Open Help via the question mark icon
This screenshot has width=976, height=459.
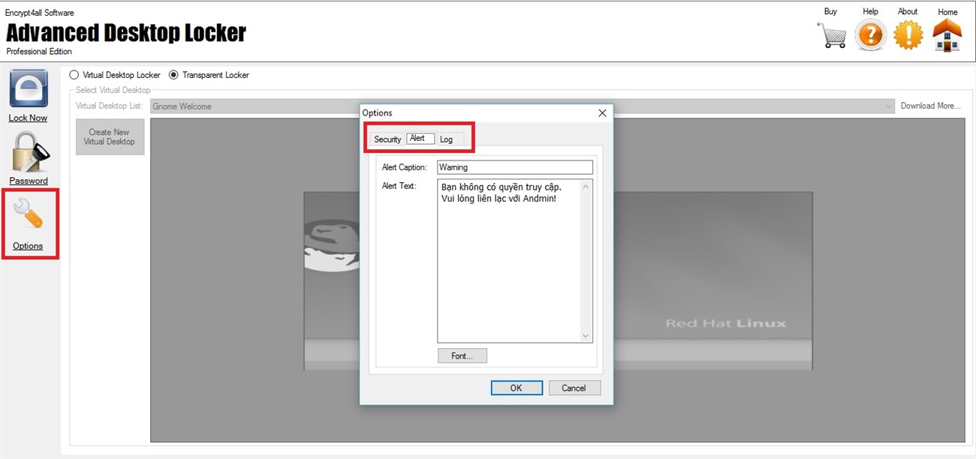coord(869,34)
